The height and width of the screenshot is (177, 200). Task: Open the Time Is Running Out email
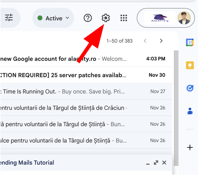[86, 91]
